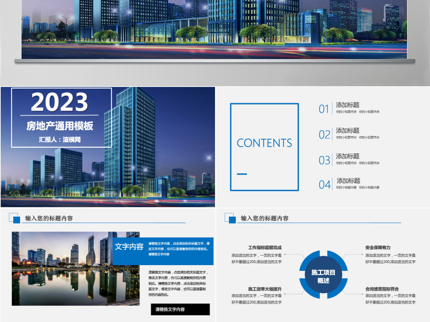Click 输入您的标题内容 above the lakeside photo
Image resolution: width=430 pixels, height=322 pixels.
pyautogui.click(x=49, y=218)
